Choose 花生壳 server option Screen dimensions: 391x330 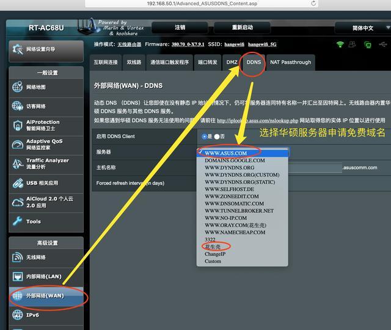point(243,247)
